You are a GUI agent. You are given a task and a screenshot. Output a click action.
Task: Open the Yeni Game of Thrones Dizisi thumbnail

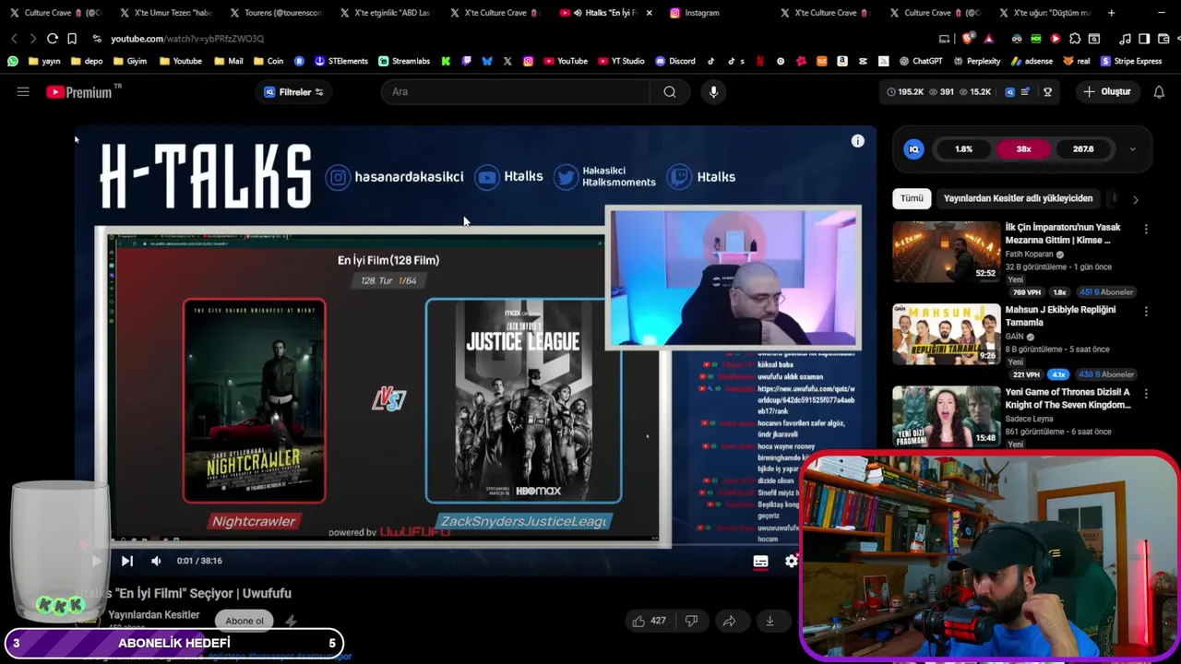(946, 416)
